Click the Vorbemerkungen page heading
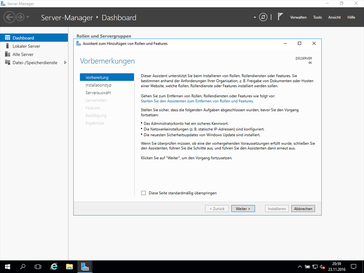This screenshot has width=364, height=273. [107, 61]
